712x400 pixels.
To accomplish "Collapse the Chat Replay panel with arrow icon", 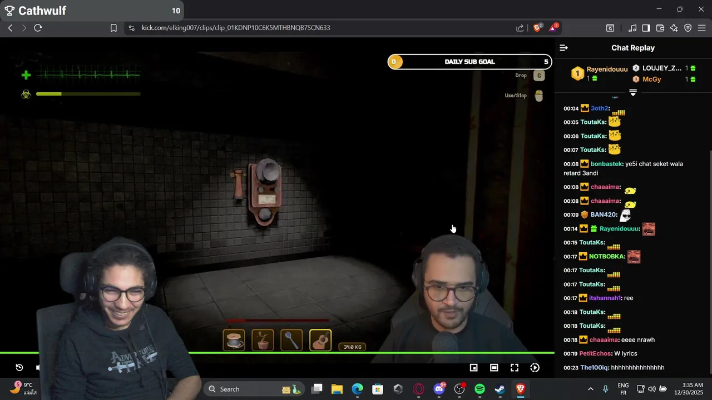I will [x=563, y=48].
